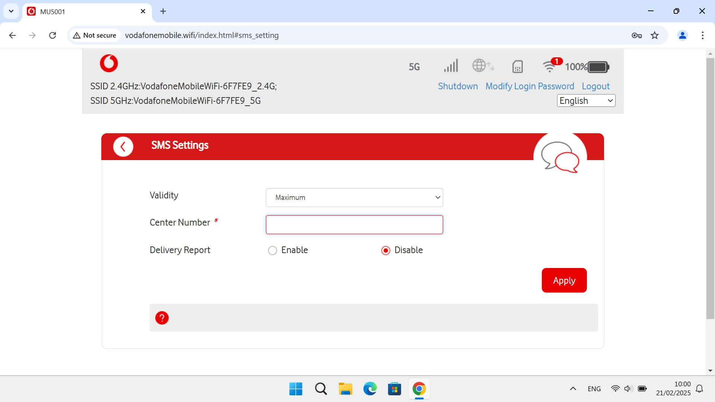Enable the Delivery Report option
The image size is (715, 402).
click(x=273, y=251)
